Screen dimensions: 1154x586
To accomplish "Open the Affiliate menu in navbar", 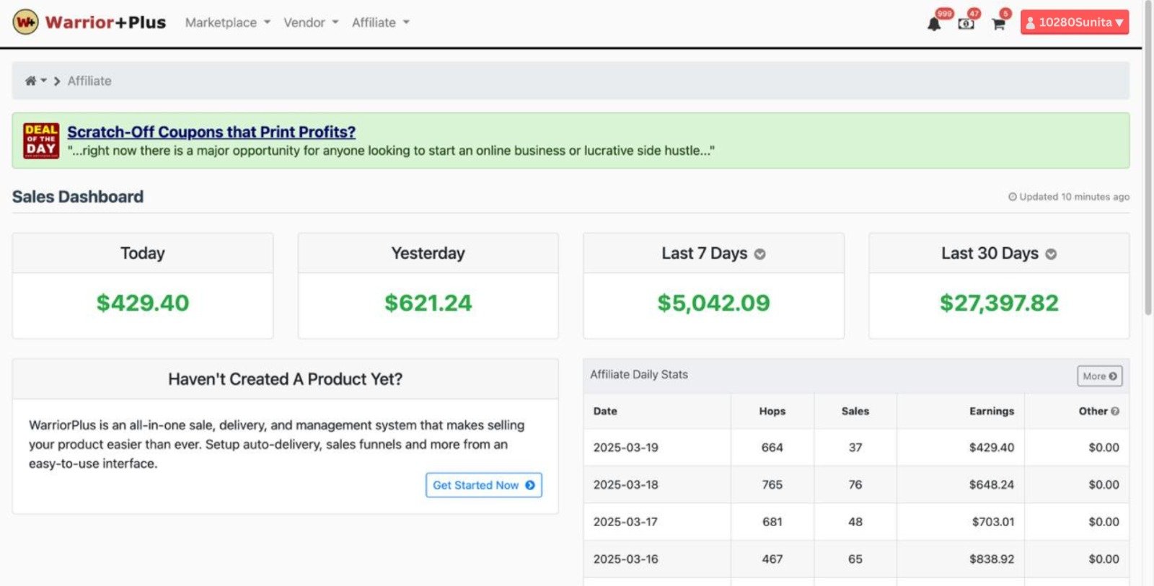I will pyautogui.click(x=380, y=22).
